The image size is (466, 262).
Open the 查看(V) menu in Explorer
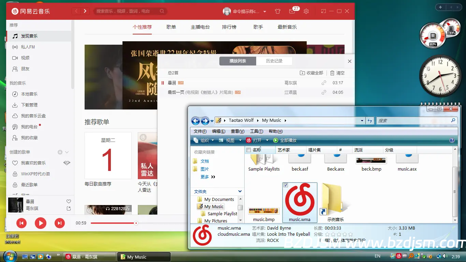[x=237, y=131]
